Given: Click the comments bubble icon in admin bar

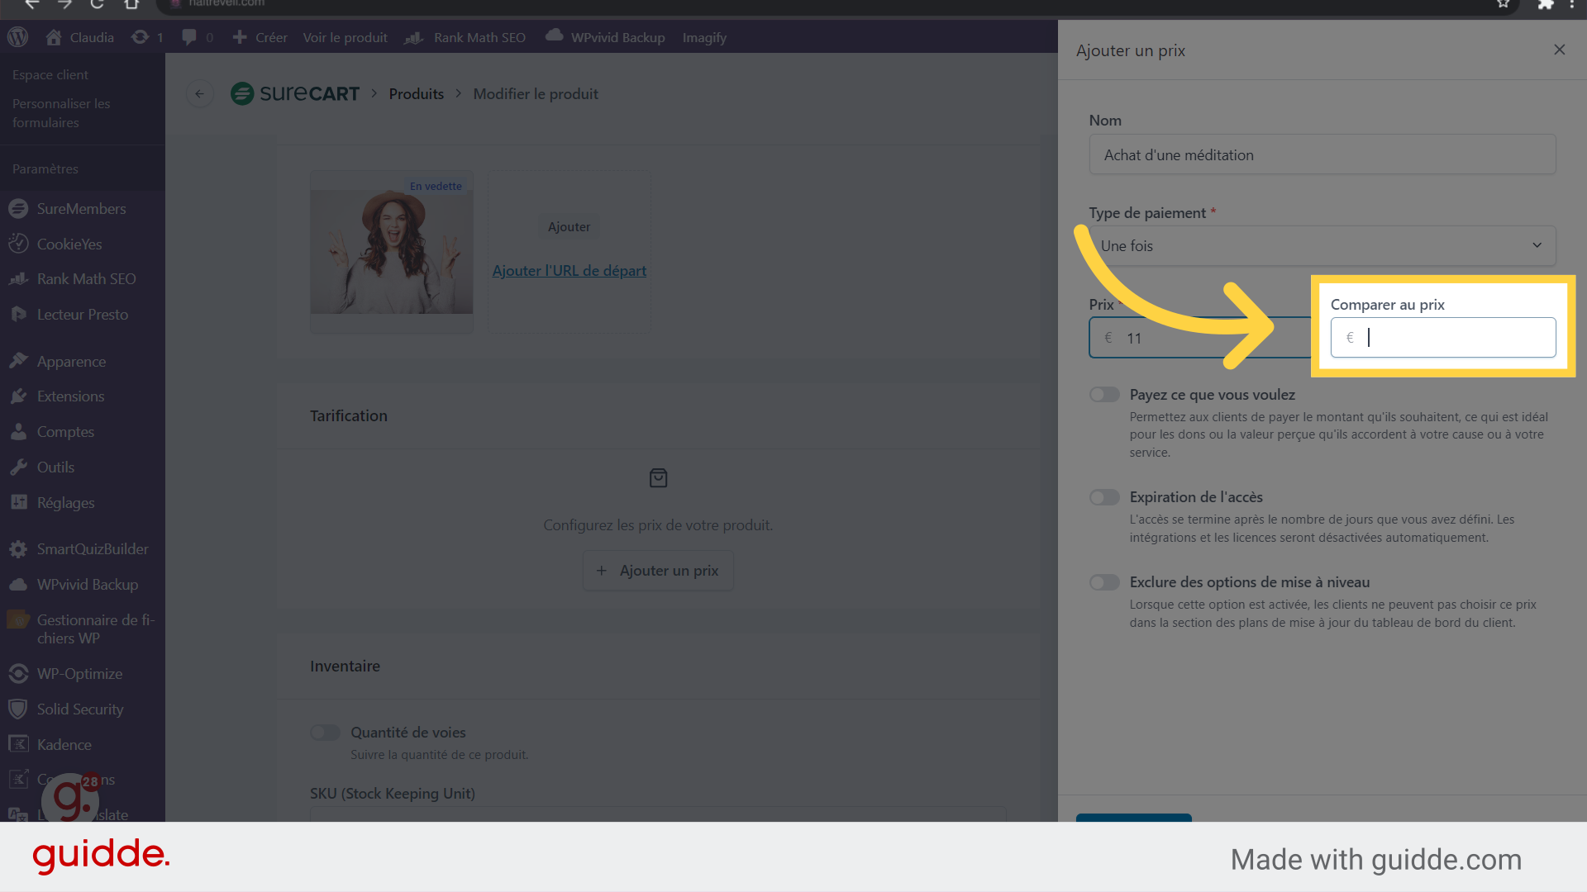Looking at the screenshot, I should click(x=189, y=37).
